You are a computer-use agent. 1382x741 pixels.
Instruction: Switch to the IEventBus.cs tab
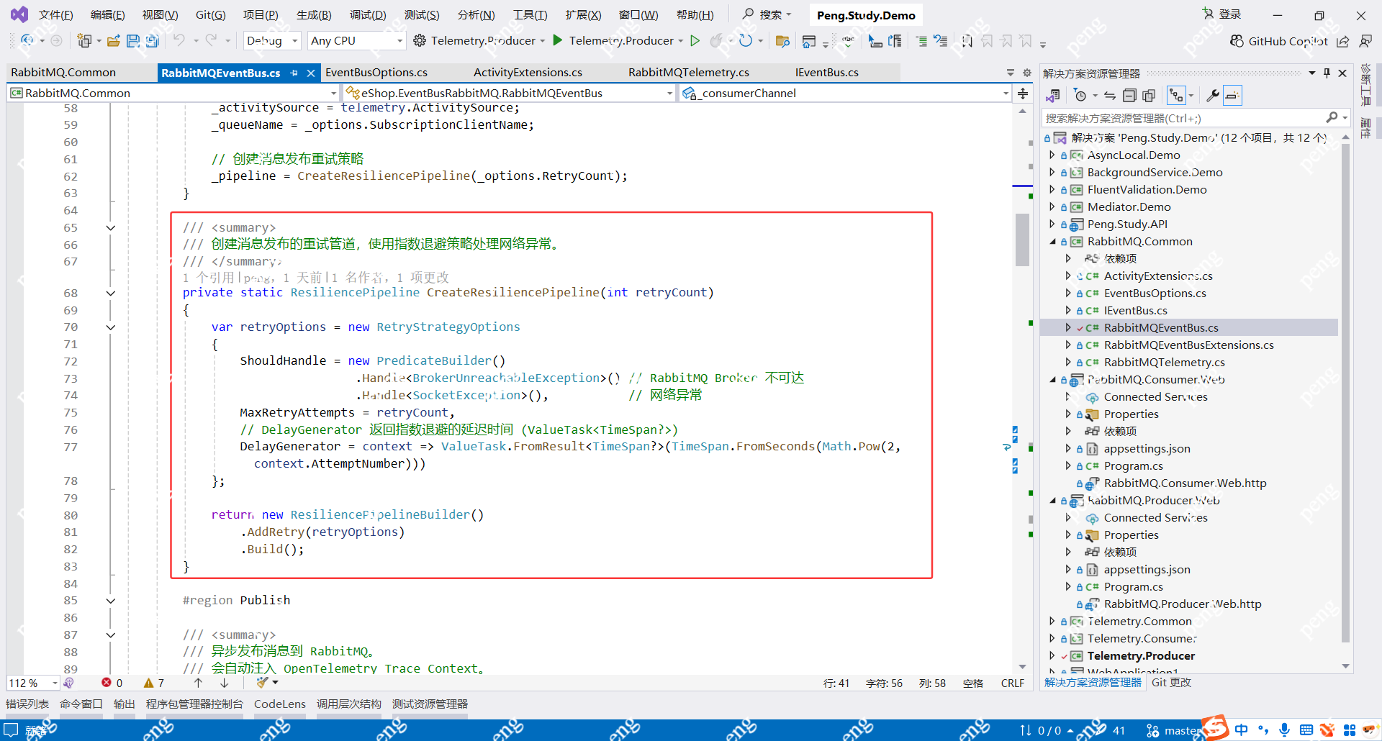pyautogui.click(x=826, y=73)
